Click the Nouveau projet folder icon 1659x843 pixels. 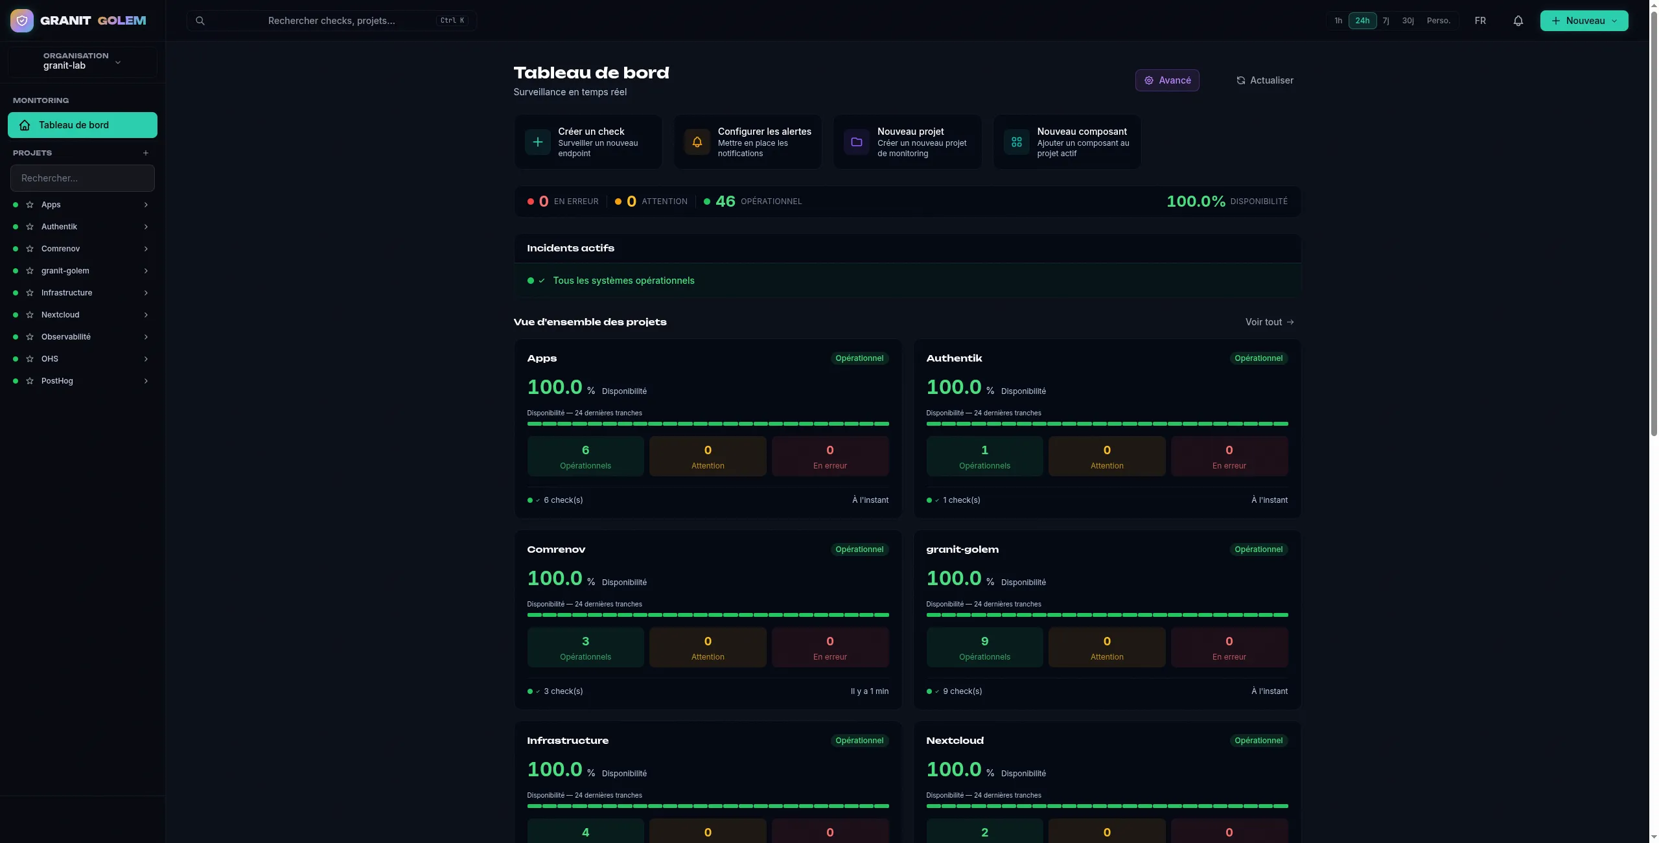click(857, 142)
